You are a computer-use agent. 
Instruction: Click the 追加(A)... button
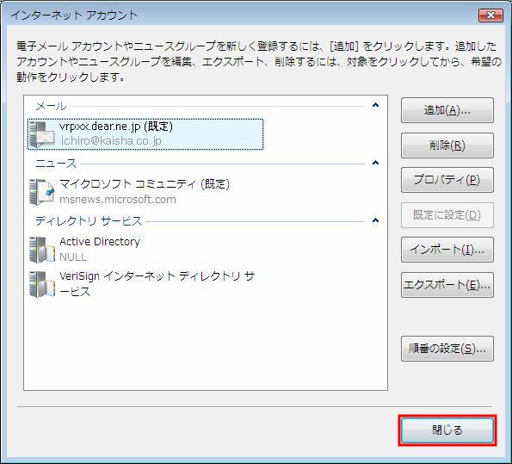(447, 110)
